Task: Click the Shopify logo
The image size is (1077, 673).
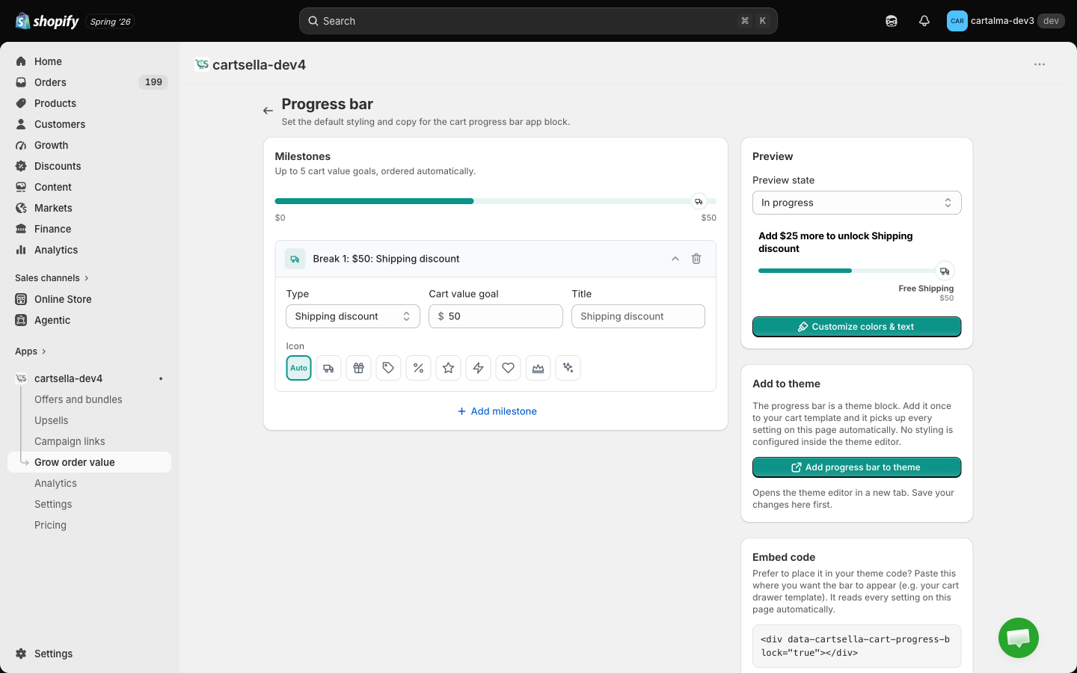Action: pos(47,21)
